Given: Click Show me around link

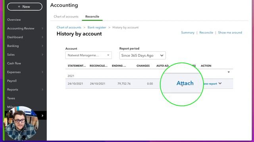Looking at the screenshot, I should (230, 32).
